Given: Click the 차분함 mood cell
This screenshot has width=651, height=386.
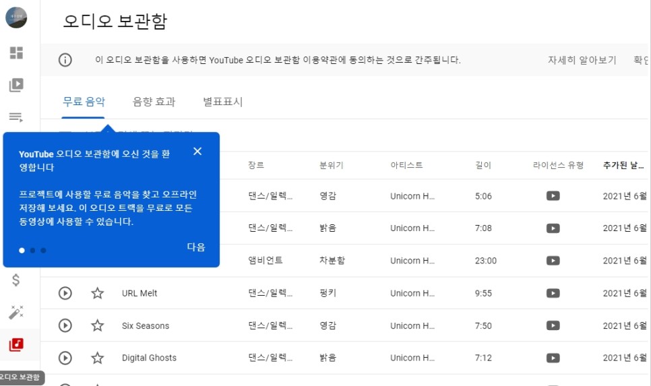Looking at the screenshot, I should point(332,261).
